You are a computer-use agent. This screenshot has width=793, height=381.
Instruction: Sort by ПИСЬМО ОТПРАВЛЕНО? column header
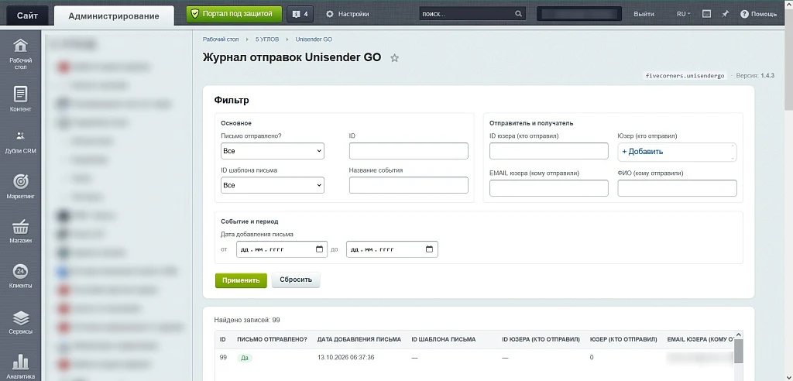[x=272, y=339]
